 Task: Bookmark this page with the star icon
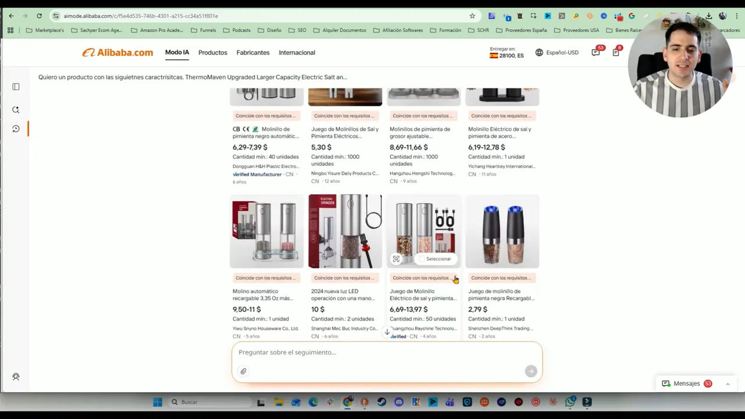(x=472, y=16)
